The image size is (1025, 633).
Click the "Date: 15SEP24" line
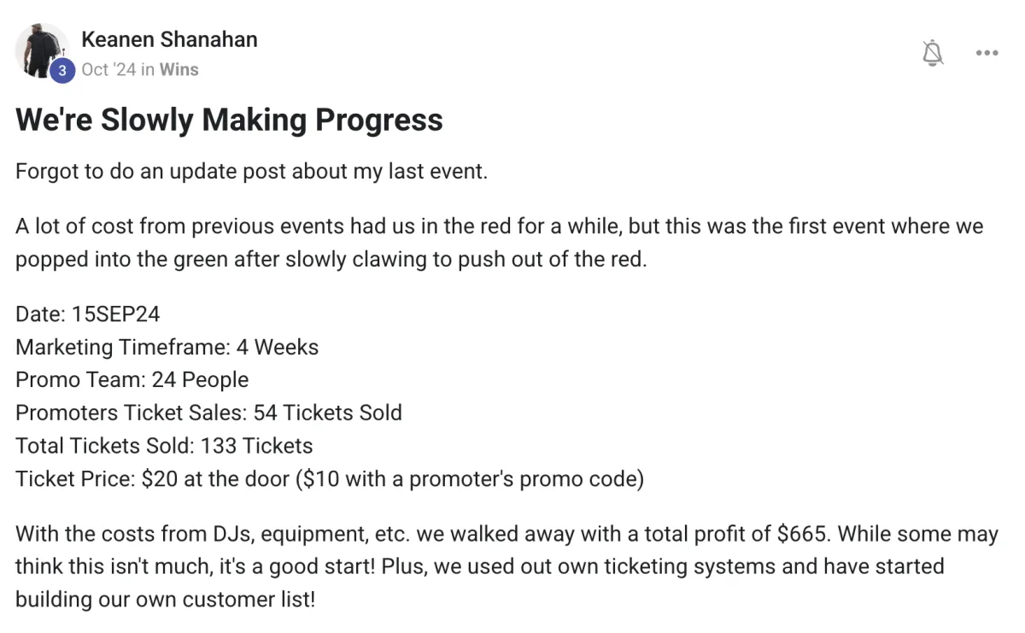pos(87,314)
